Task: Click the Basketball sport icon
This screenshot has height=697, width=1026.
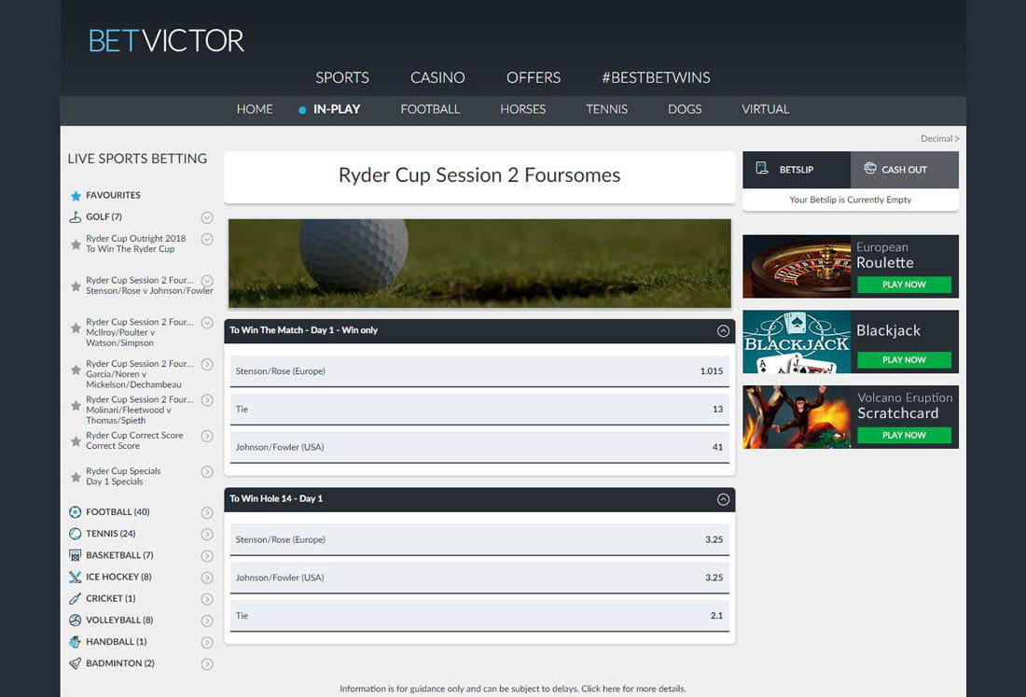Action: (x=76, y=555)
